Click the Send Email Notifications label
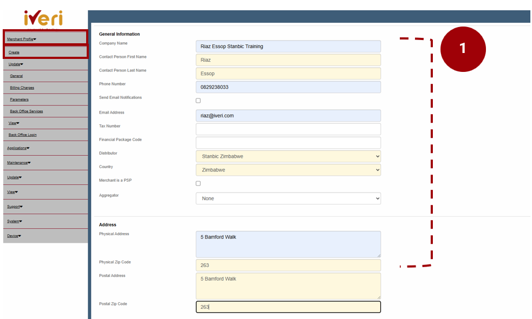This screenshot has width=532, height=319. click(120, 97)
